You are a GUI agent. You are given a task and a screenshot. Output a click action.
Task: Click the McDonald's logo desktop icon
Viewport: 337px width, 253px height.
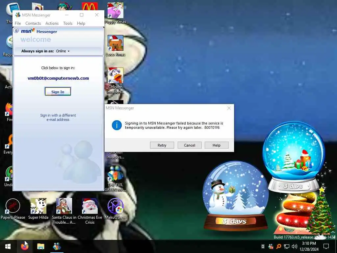(x=90, y=7)
